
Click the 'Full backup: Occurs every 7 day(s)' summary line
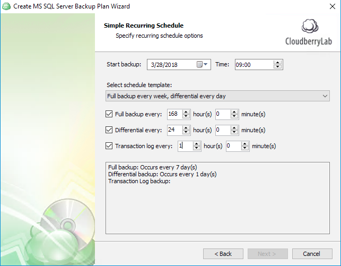(x=152, y=167)
